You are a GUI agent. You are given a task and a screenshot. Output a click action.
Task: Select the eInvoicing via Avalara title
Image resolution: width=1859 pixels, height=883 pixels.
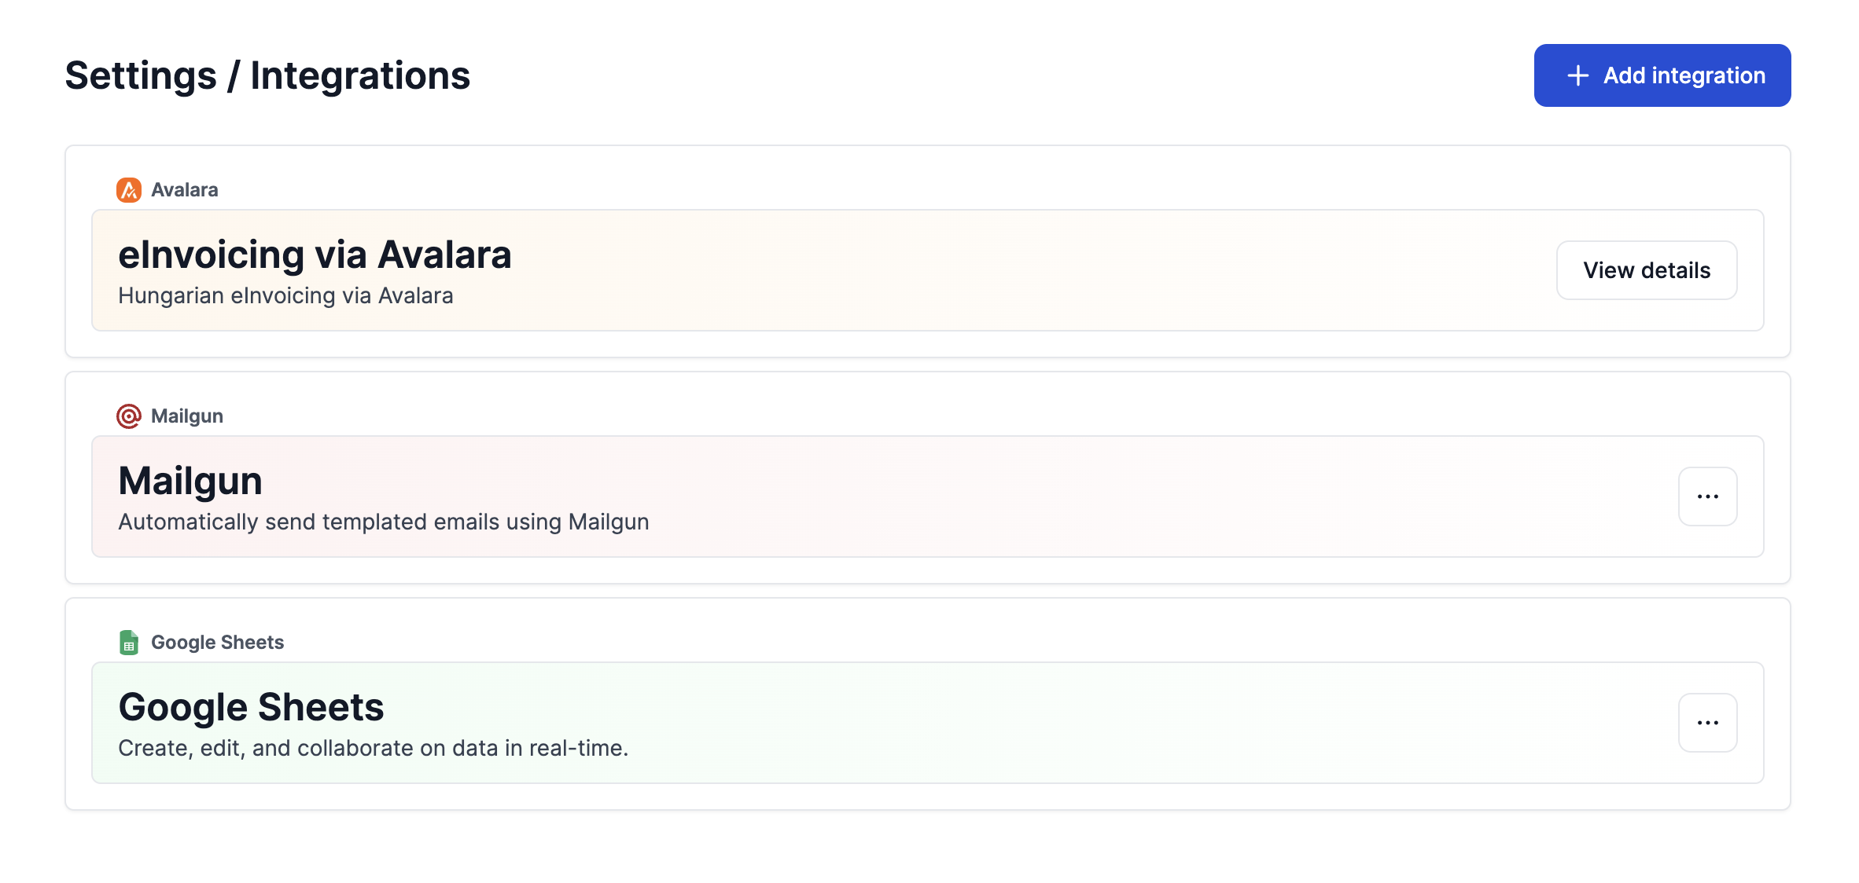click(315, 255)
